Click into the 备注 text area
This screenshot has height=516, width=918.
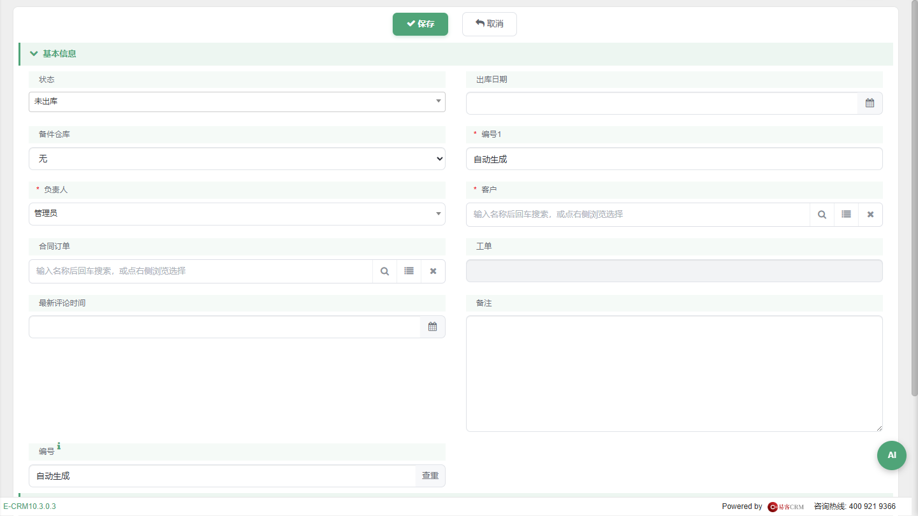[674, 374]
